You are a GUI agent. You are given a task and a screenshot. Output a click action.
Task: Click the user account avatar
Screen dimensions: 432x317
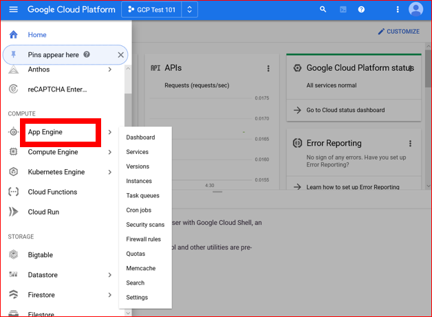415,10
